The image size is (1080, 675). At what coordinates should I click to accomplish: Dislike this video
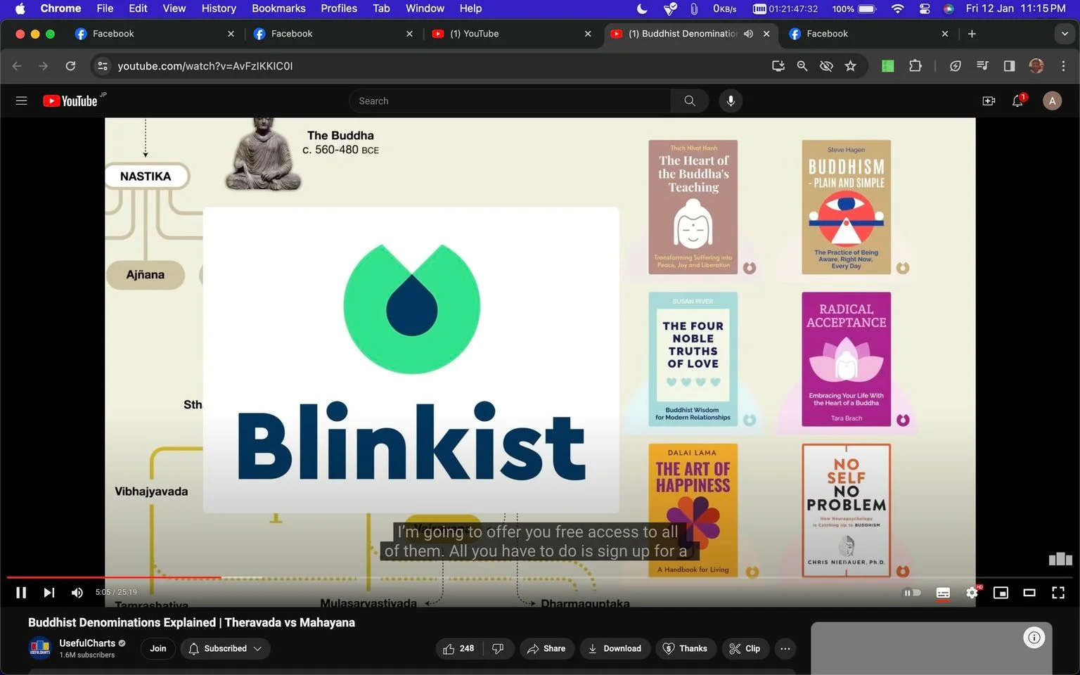click(x=498, y=648)
